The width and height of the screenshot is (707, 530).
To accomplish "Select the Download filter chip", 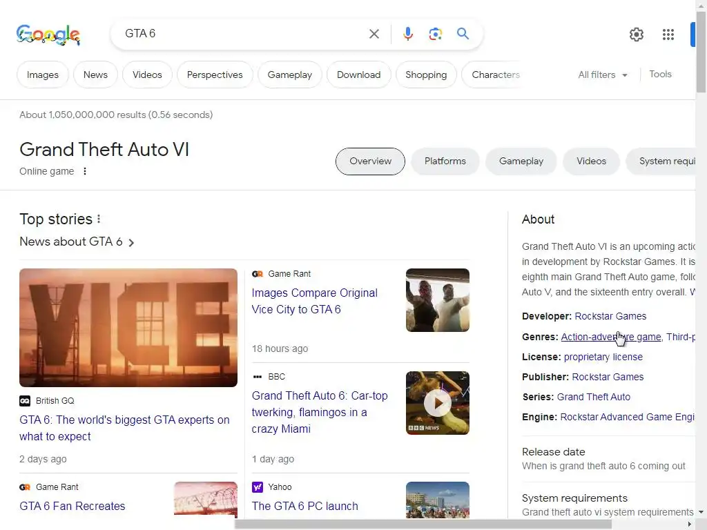I will pos(359,75).
